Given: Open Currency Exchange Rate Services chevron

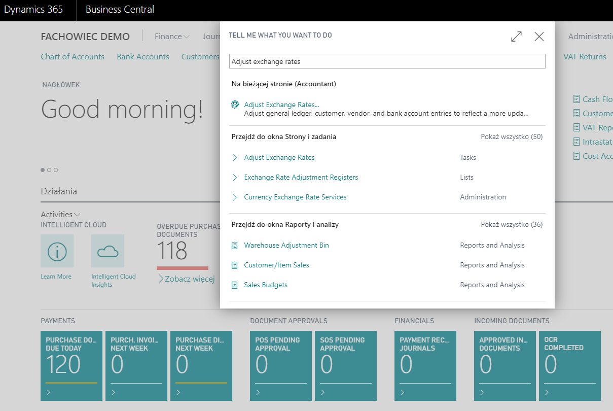Looking at the screenshot, I should (x=234, y=197).
